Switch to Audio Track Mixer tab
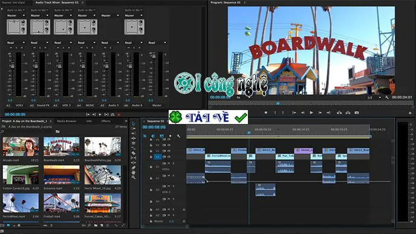Viewport: 416px width, 234px height. click(x=57, y=2)
